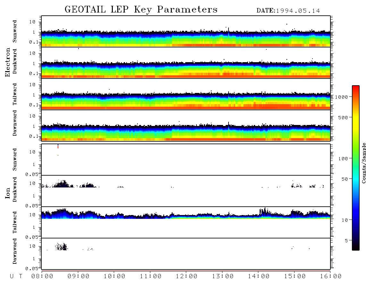
Task: Click the vertical "Electron" group label
Action: [x=8, y=62]
